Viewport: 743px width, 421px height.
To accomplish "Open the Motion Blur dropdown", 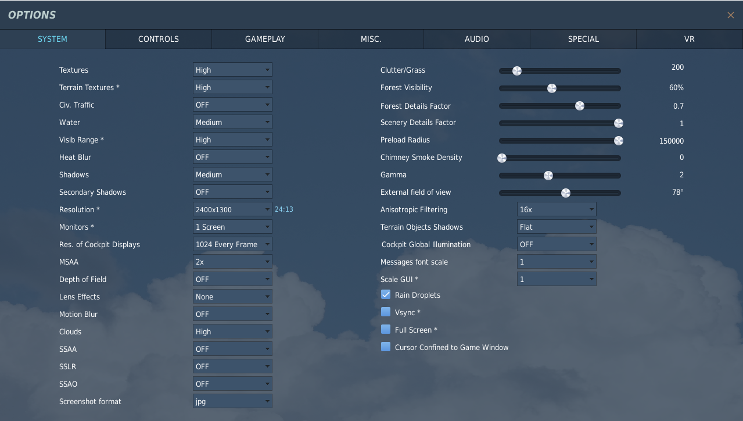I will [232, 314].
